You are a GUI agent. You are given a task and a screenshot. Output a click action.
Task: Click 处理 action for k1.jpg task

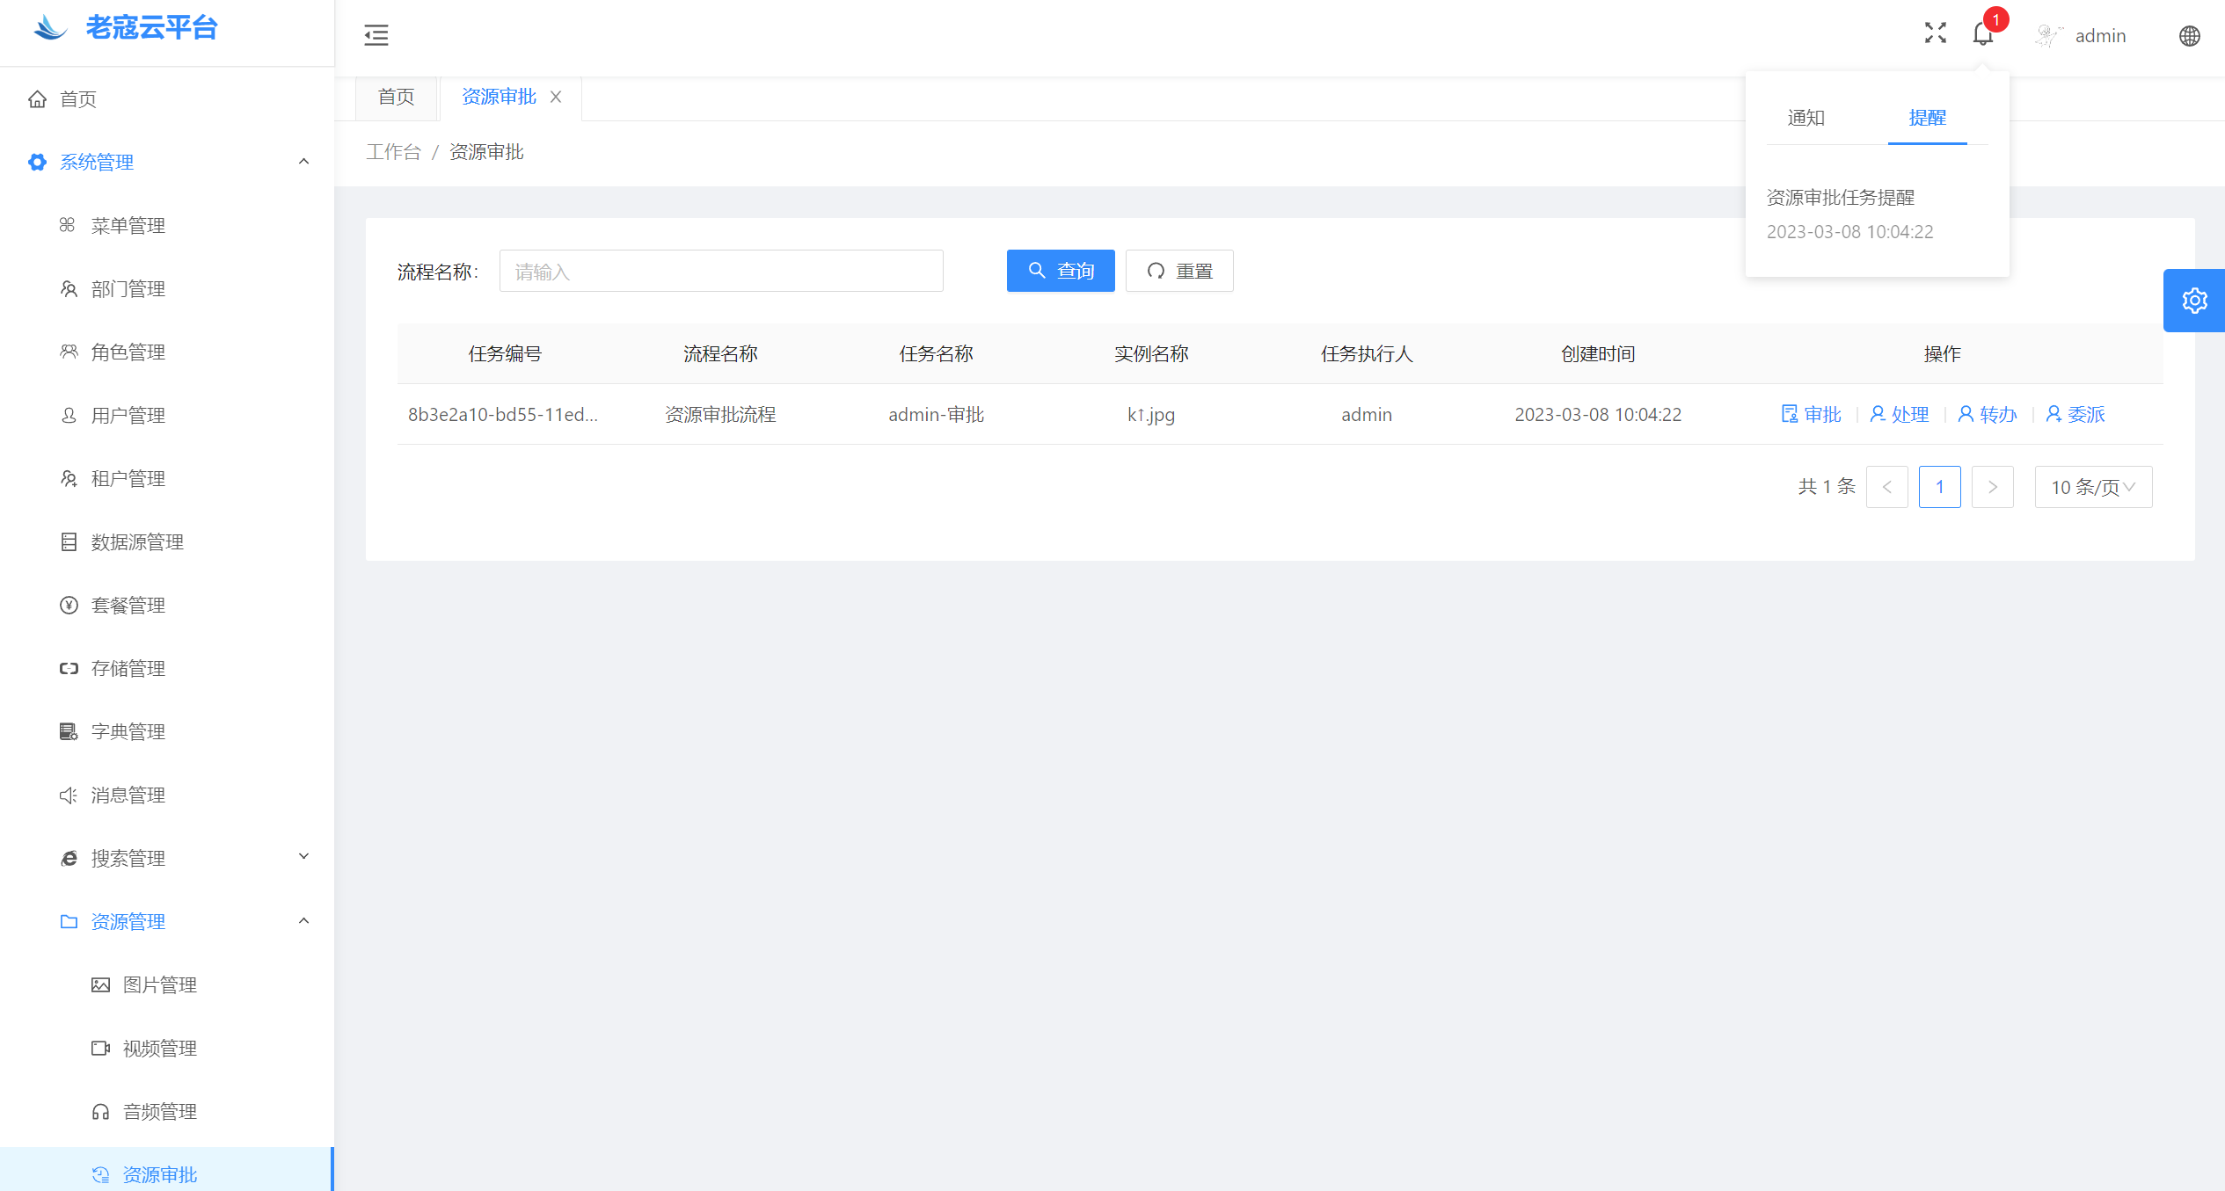1900,414
